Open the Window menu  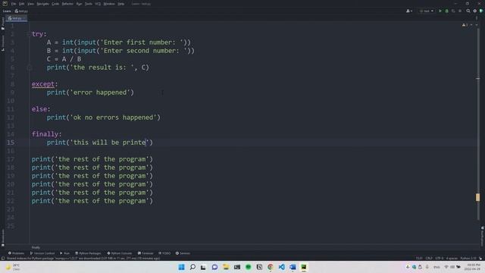tap(109, 4)
